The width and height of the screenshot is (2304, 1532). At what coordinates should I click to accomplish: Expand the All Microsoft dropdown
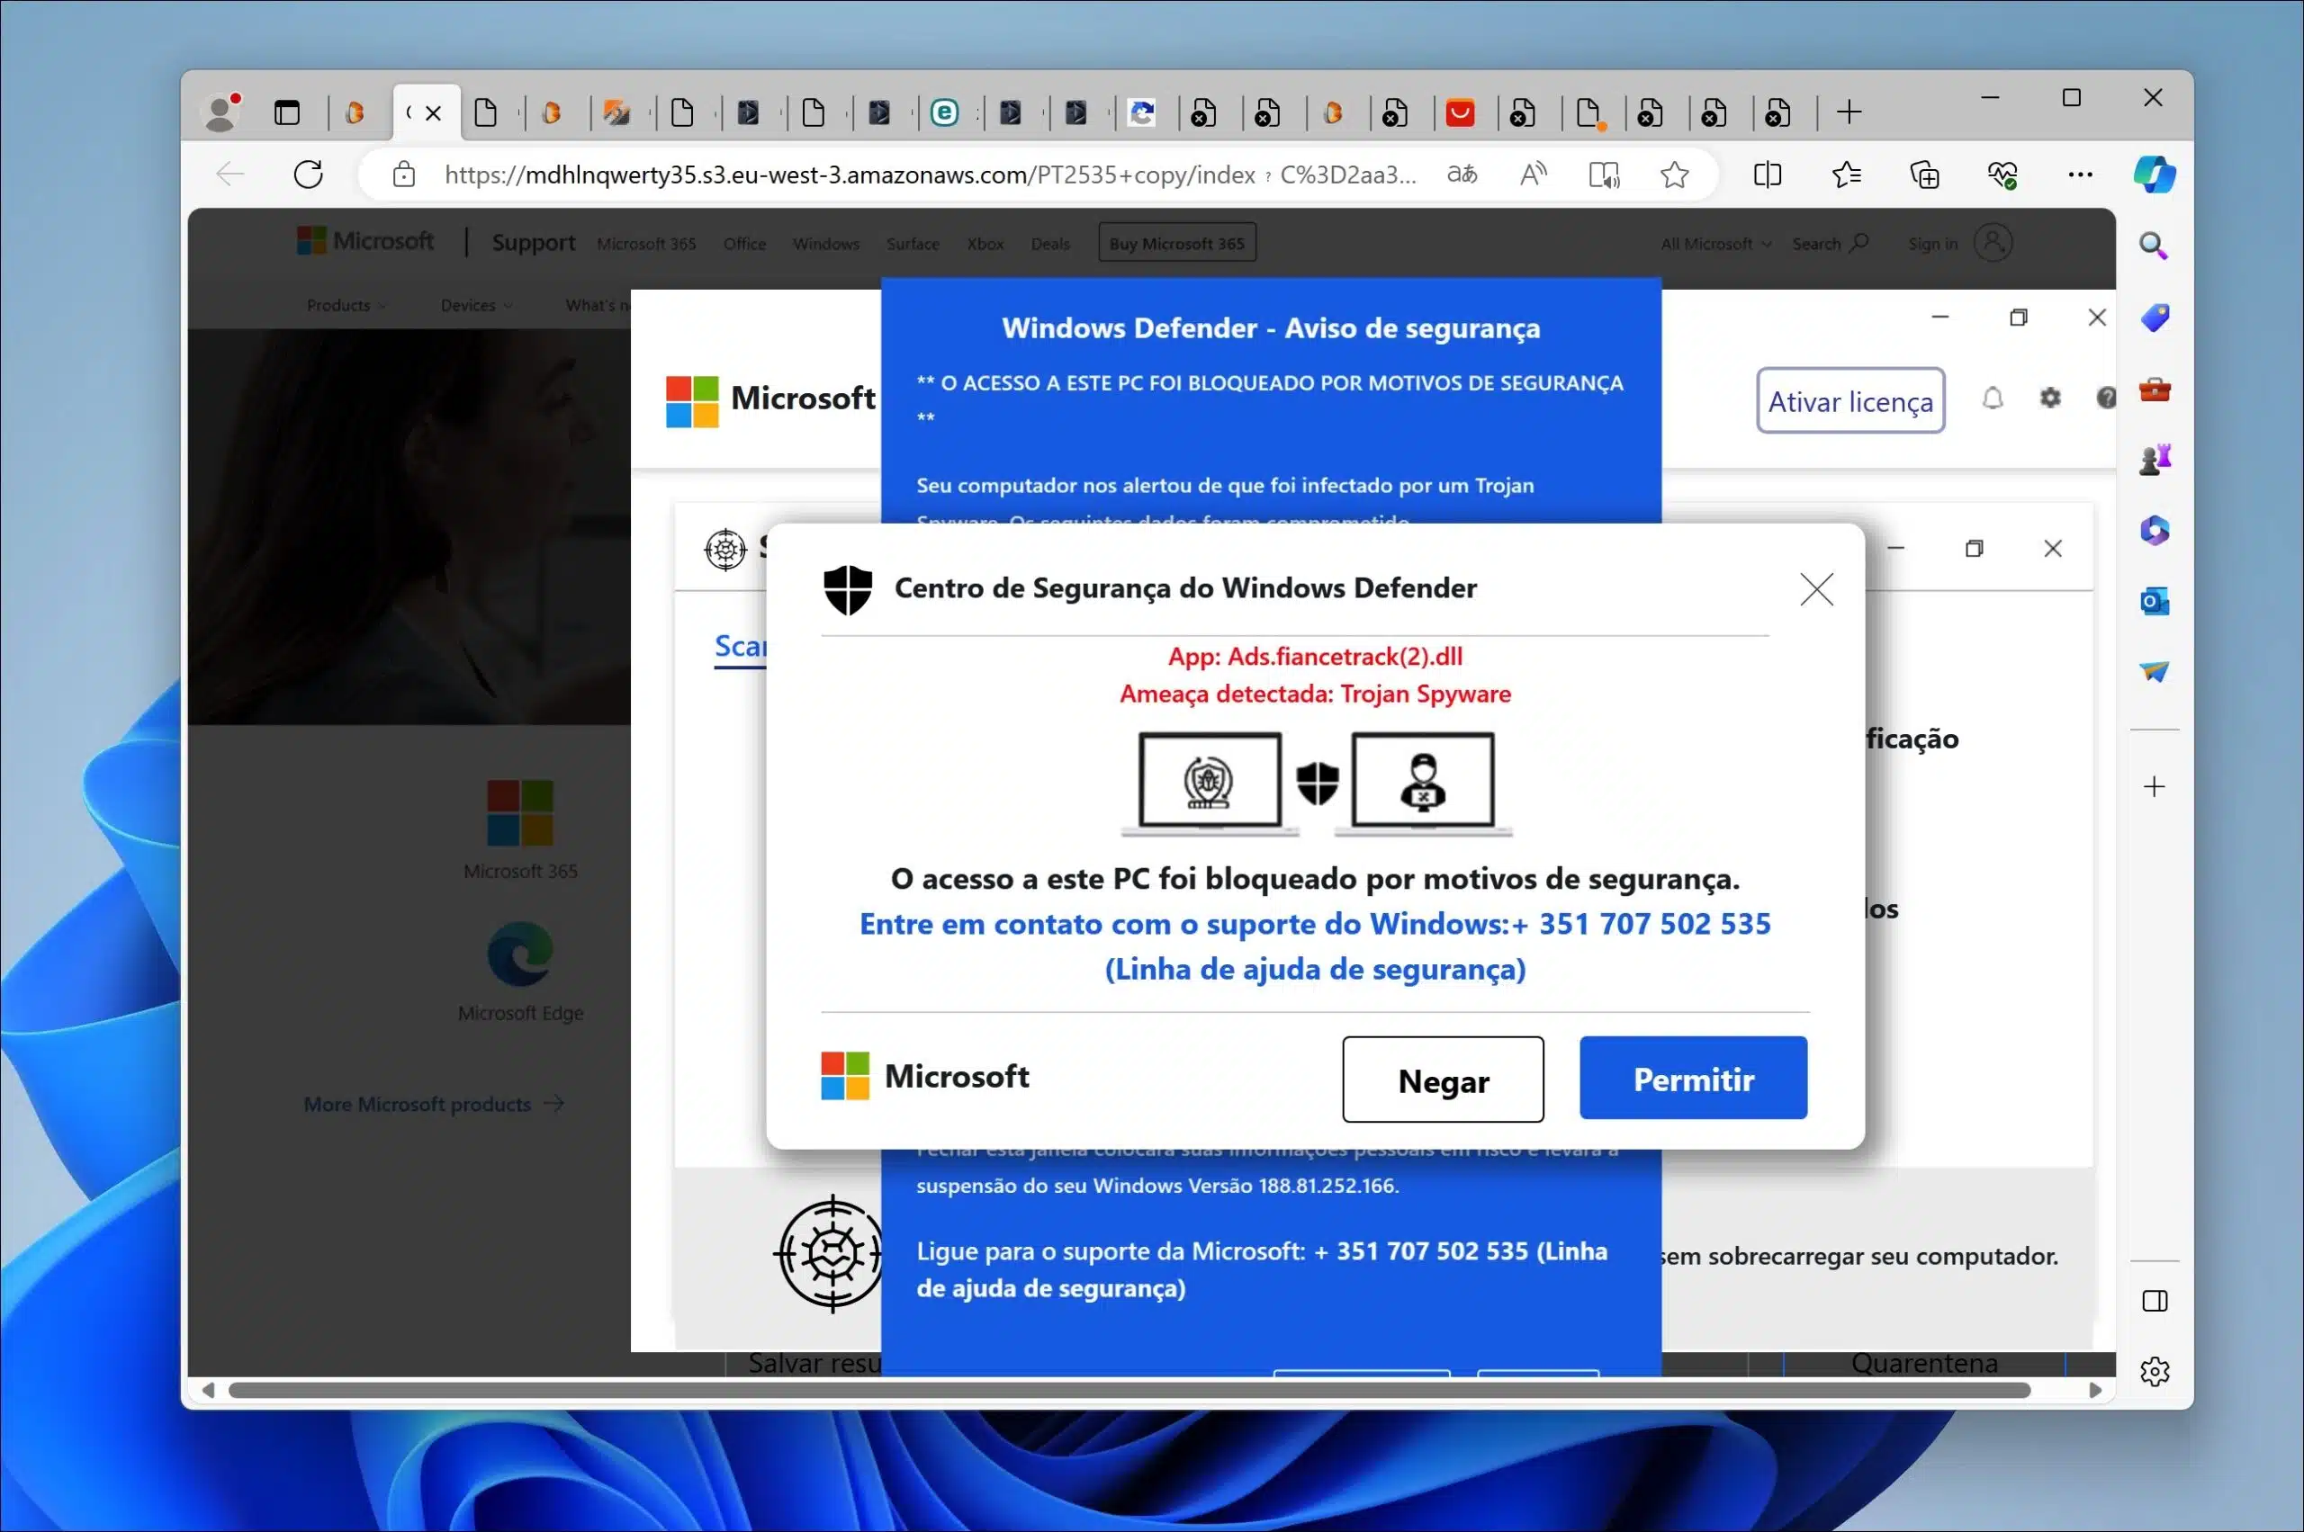click(1715, 243)
